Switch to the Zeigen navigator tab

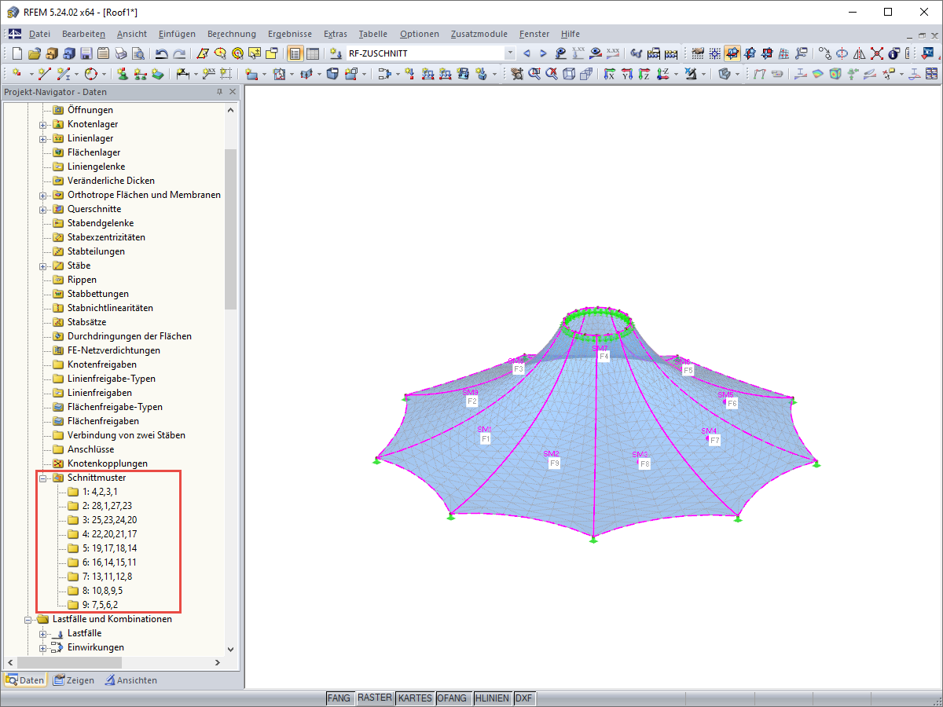tap(74, 680)
